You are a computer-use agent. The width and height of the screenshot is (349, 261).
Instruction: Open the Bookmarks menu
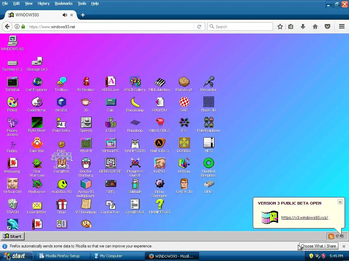click(64, 3)
